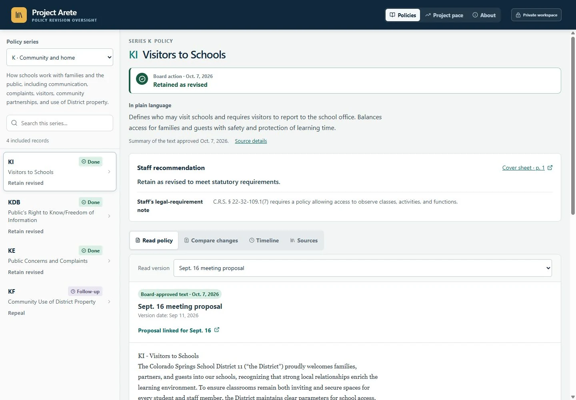Image resolution: width=576 pixels, height=400 pixels.
Task: Switch to the Policies nav tab
Action: click(x=403, y=15)
